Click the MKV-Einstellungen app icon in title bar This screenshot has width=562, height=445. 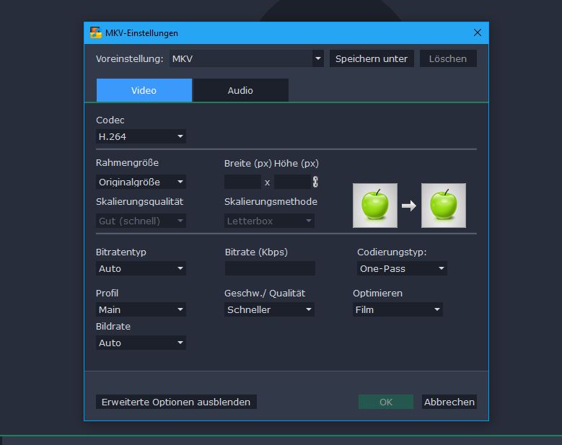point(95,32)
